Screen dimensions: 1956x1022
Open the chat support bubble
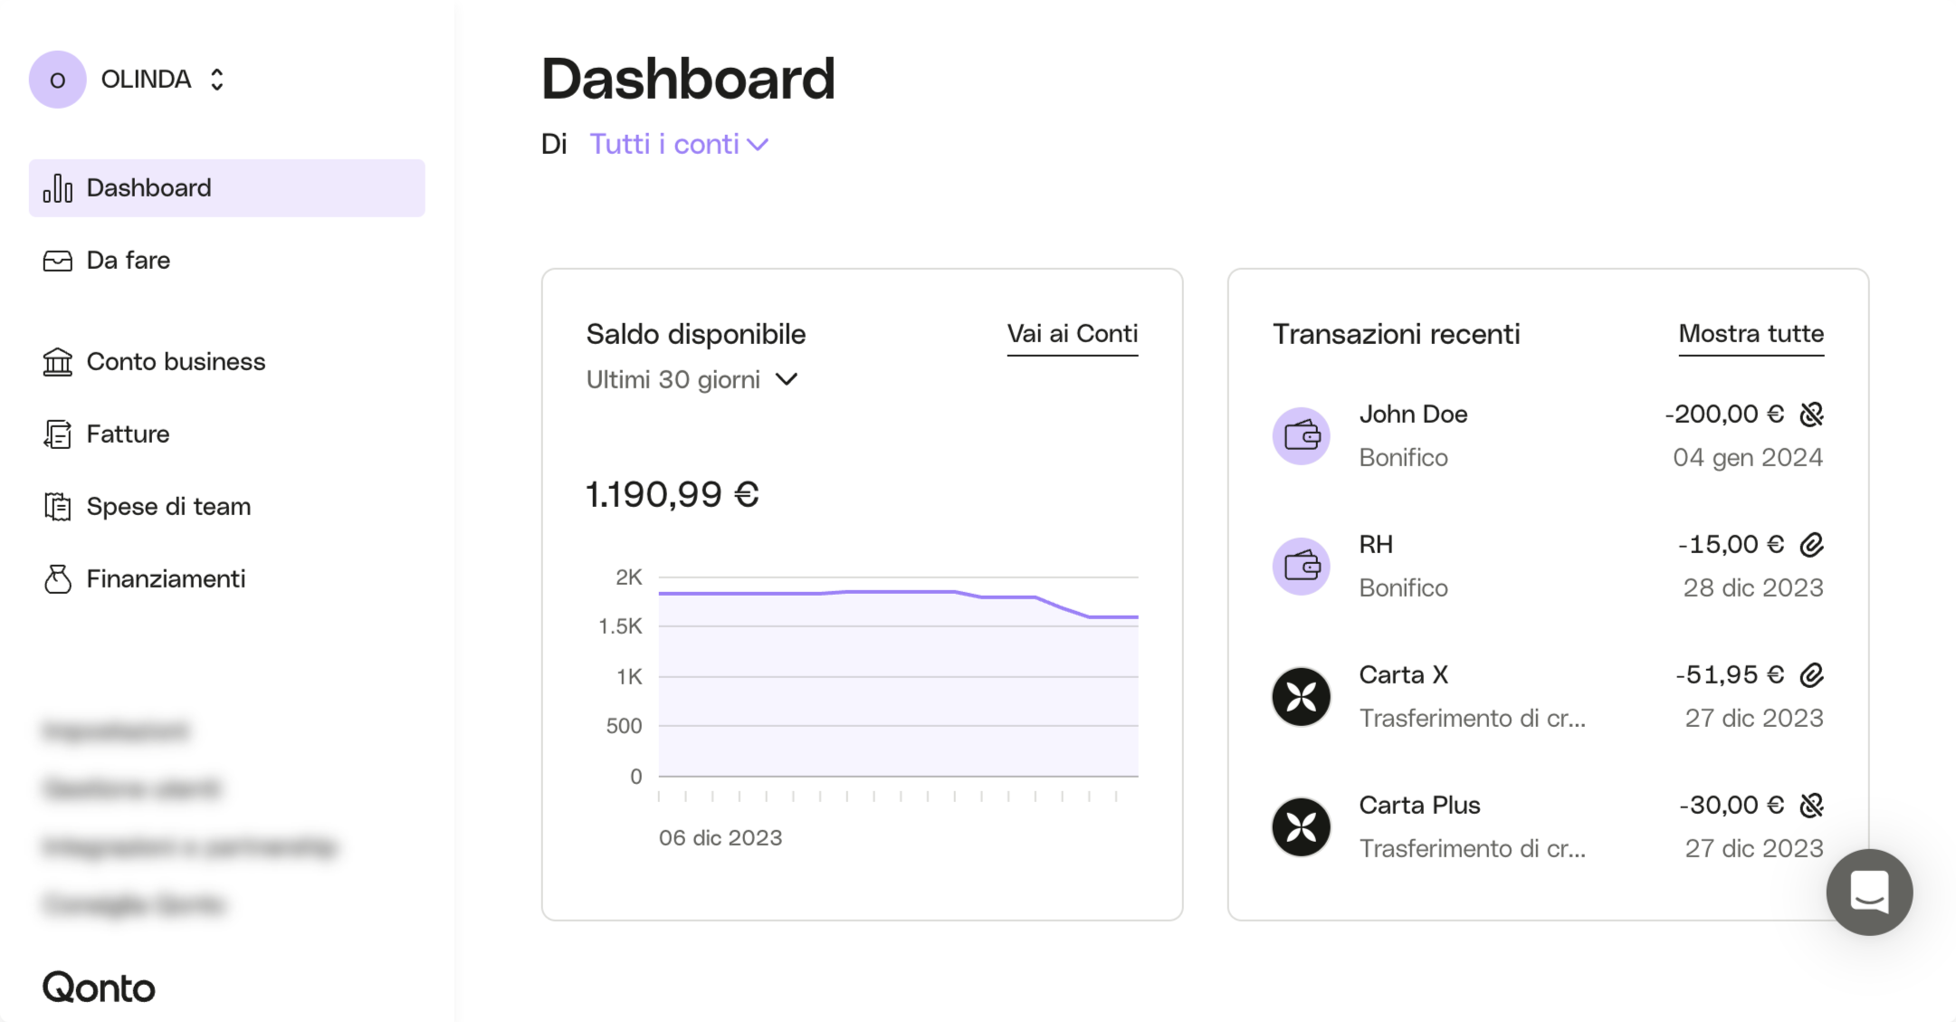click(x=1869, y=893)
